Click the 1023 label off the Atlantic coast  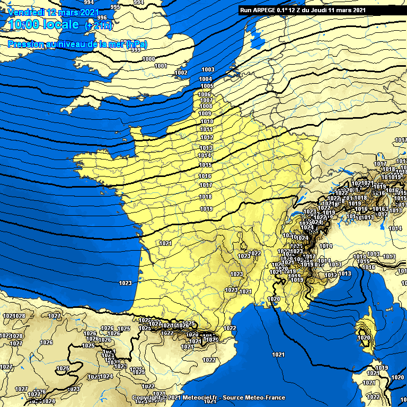click(125, 284)
